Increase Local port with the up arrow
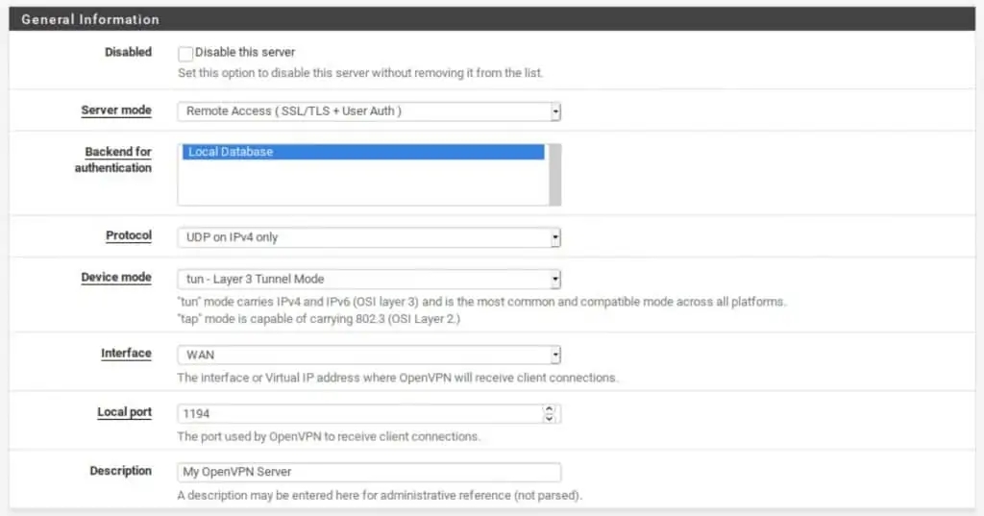Image resolution: width=984 pixels, height=516 pixels. point(549,409)
